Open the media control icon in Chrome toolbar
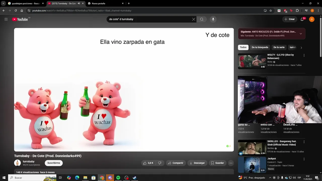Viewport: 322px width, 181px height. [306, 11]
